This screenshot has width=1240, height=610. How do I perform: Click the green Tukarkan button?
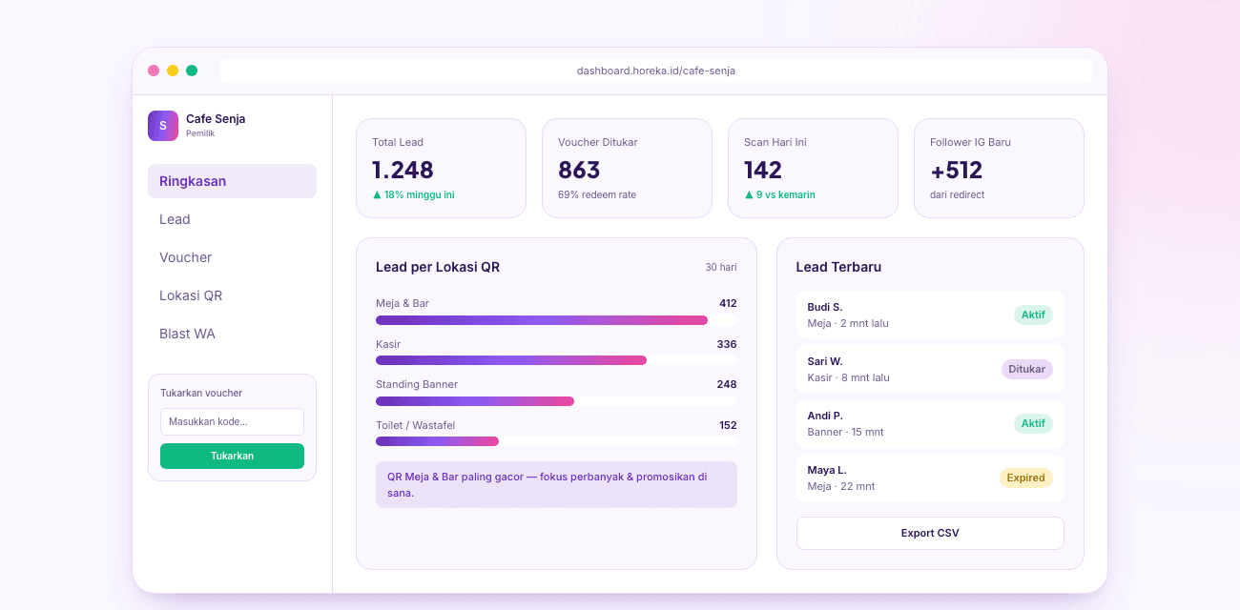232,456
